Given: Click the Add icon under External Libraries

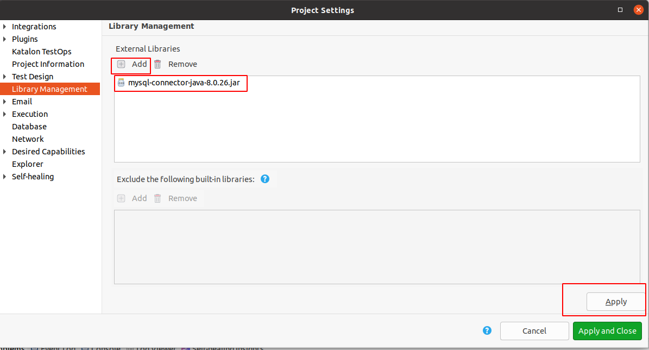Looking at the screenshot, I should click(121, 64).
